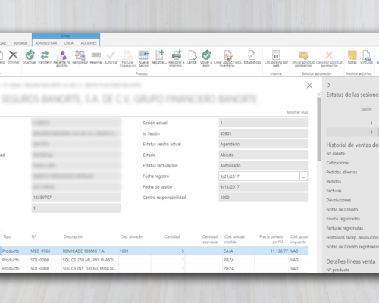Click the Nº cliente factbox link
This screenshot has height=303, width=379.
coord(335,154)
